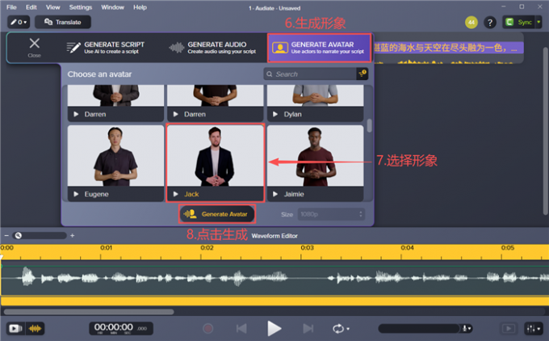
Task: Zoom out timeline with minus button
Action: tap(6, 235)
